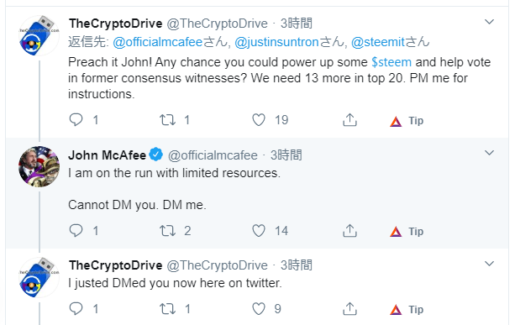Screen dimensions: 515x325
Task: Open the @justinsuntron mention link
Action: coord(276,42)
